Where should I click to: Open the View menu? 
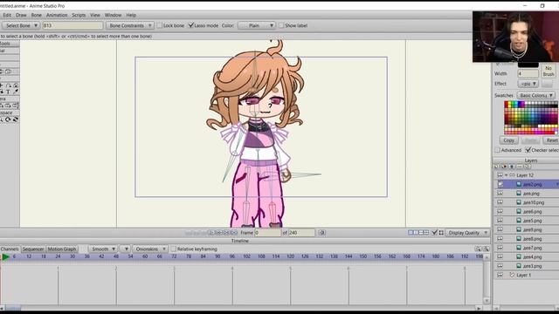click(x=95, y=15)
